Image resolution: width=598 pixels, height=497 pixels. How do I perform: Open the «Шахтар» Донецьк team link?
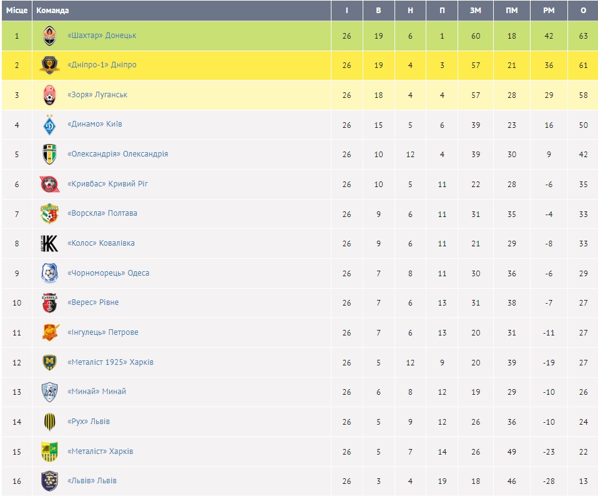[101, 36]
